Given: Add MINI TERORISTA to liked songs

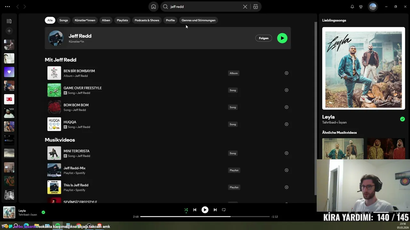Looking at the screenshot, I should [286, 153].
